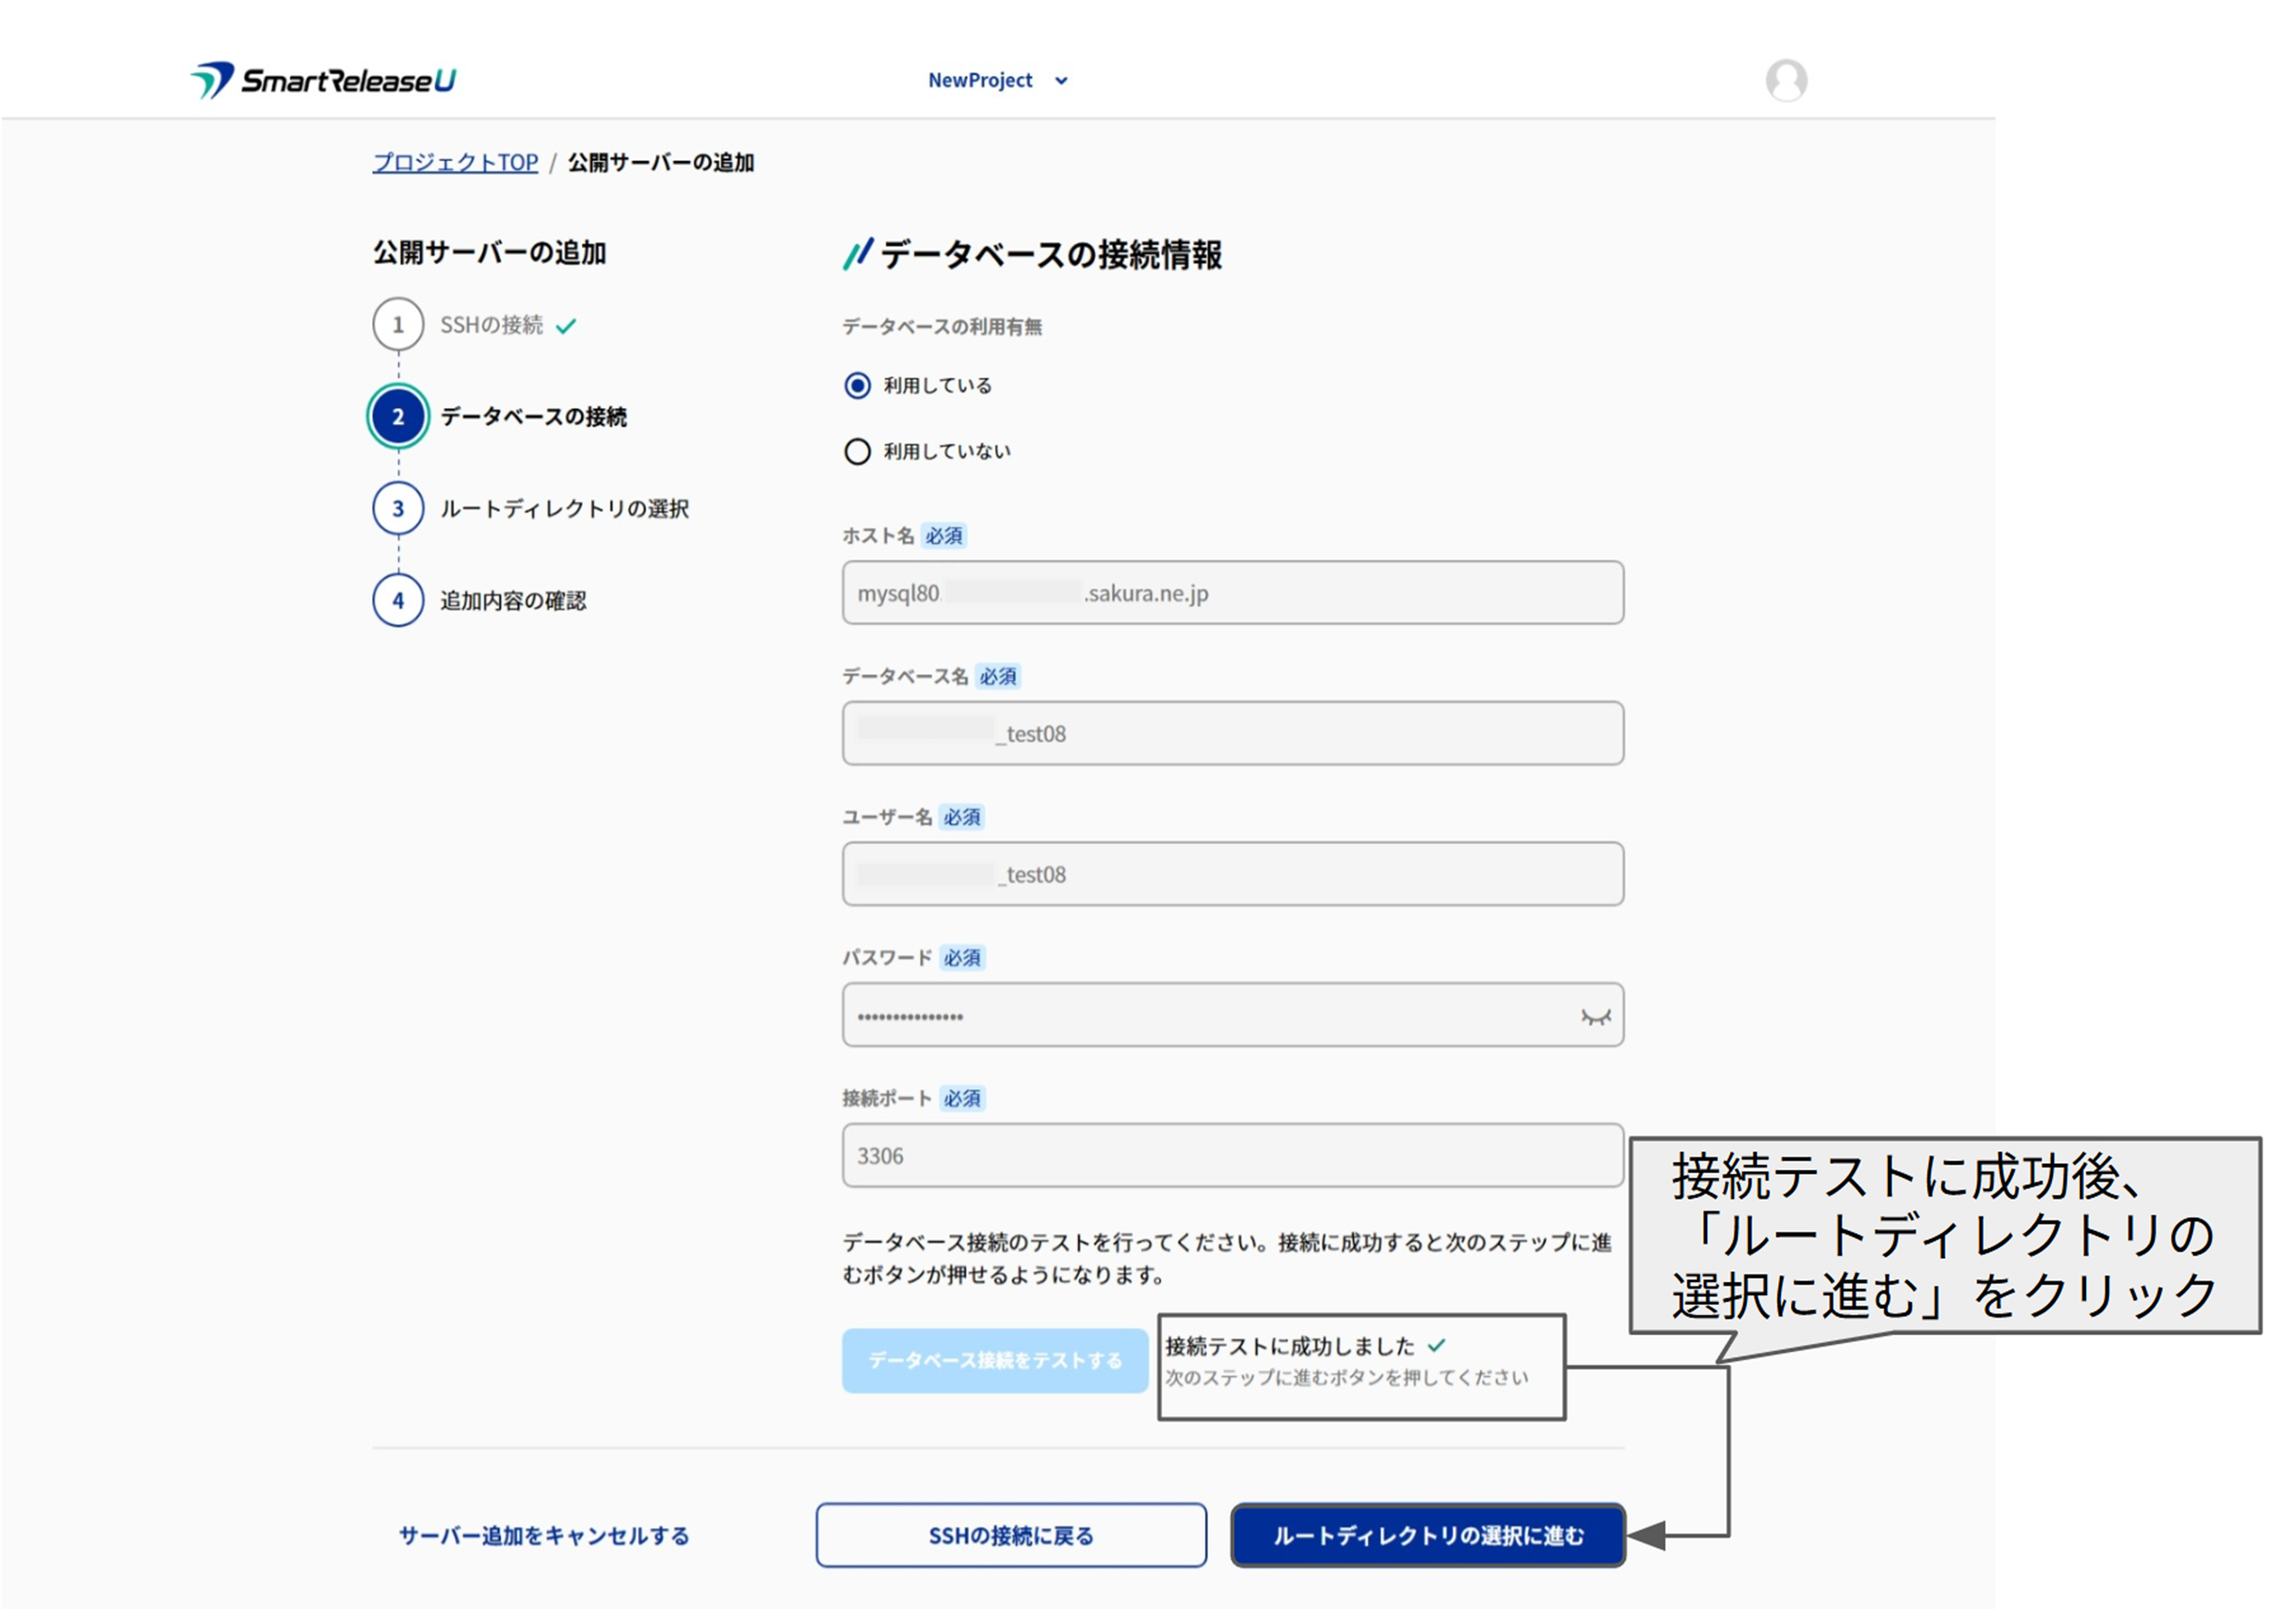Click データベース接続をテストする button

point(994,1360)
